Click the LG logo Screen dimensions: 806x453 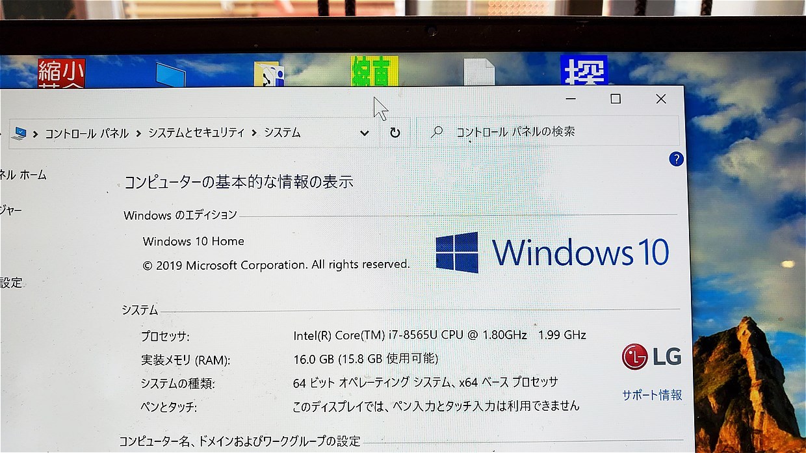651,356
